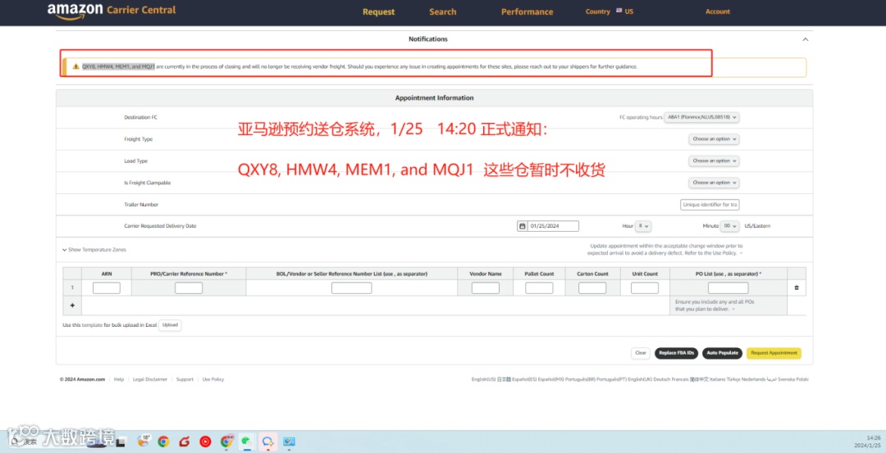Open the Load Type dropdown
886x453 pixels.
[x=714, y=161]
